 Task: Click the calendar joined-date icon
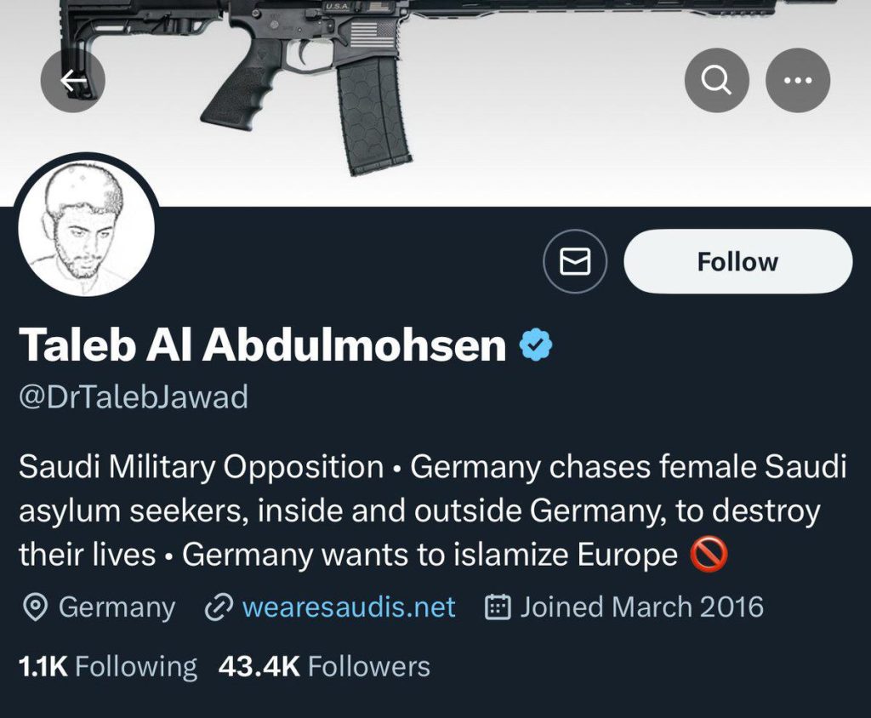497,607
